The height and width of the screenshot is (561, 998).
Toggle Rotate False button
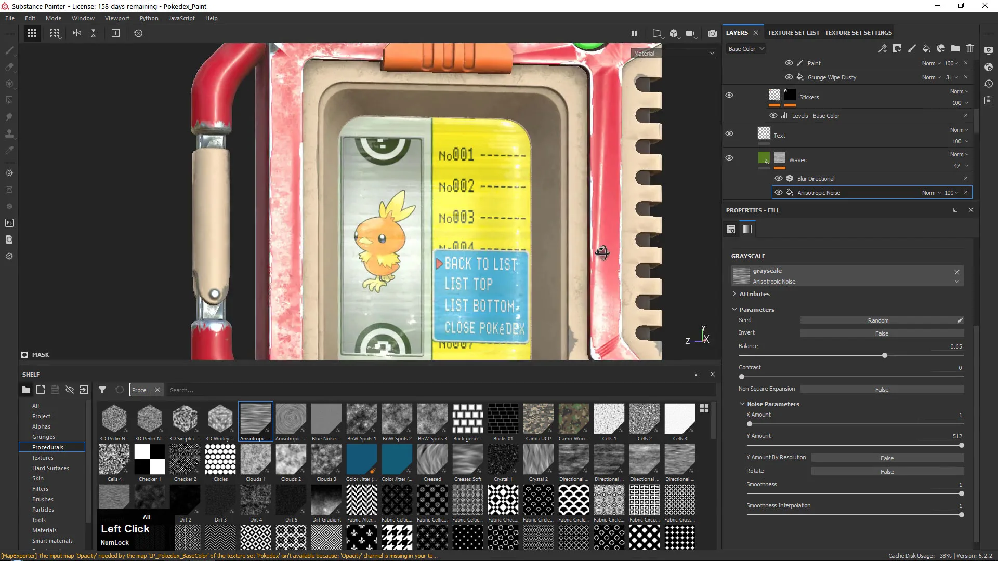coord(887,472)
